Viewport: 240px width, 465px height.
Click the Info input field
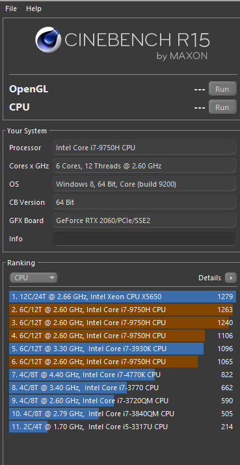pyautogui.click(x=144, y=239)
